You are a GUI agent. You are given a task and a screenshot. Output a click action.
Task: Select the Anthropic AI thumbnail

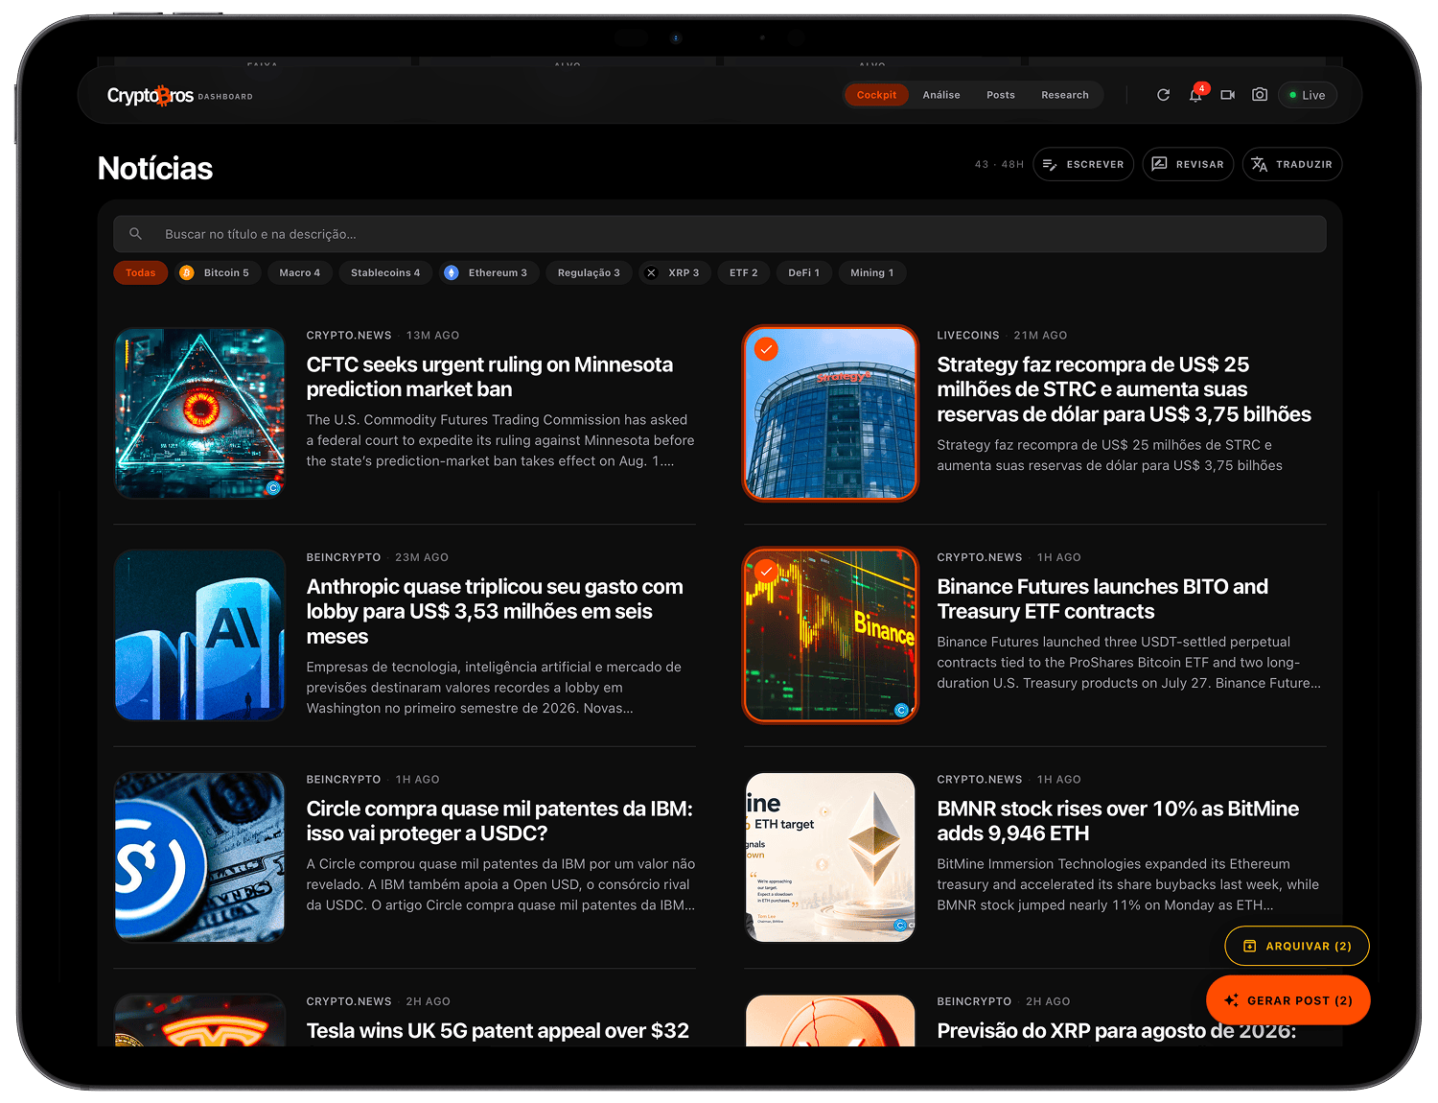coord(200,635)
